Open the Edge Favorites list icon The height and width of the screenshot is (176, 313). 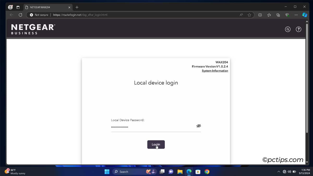269,15
